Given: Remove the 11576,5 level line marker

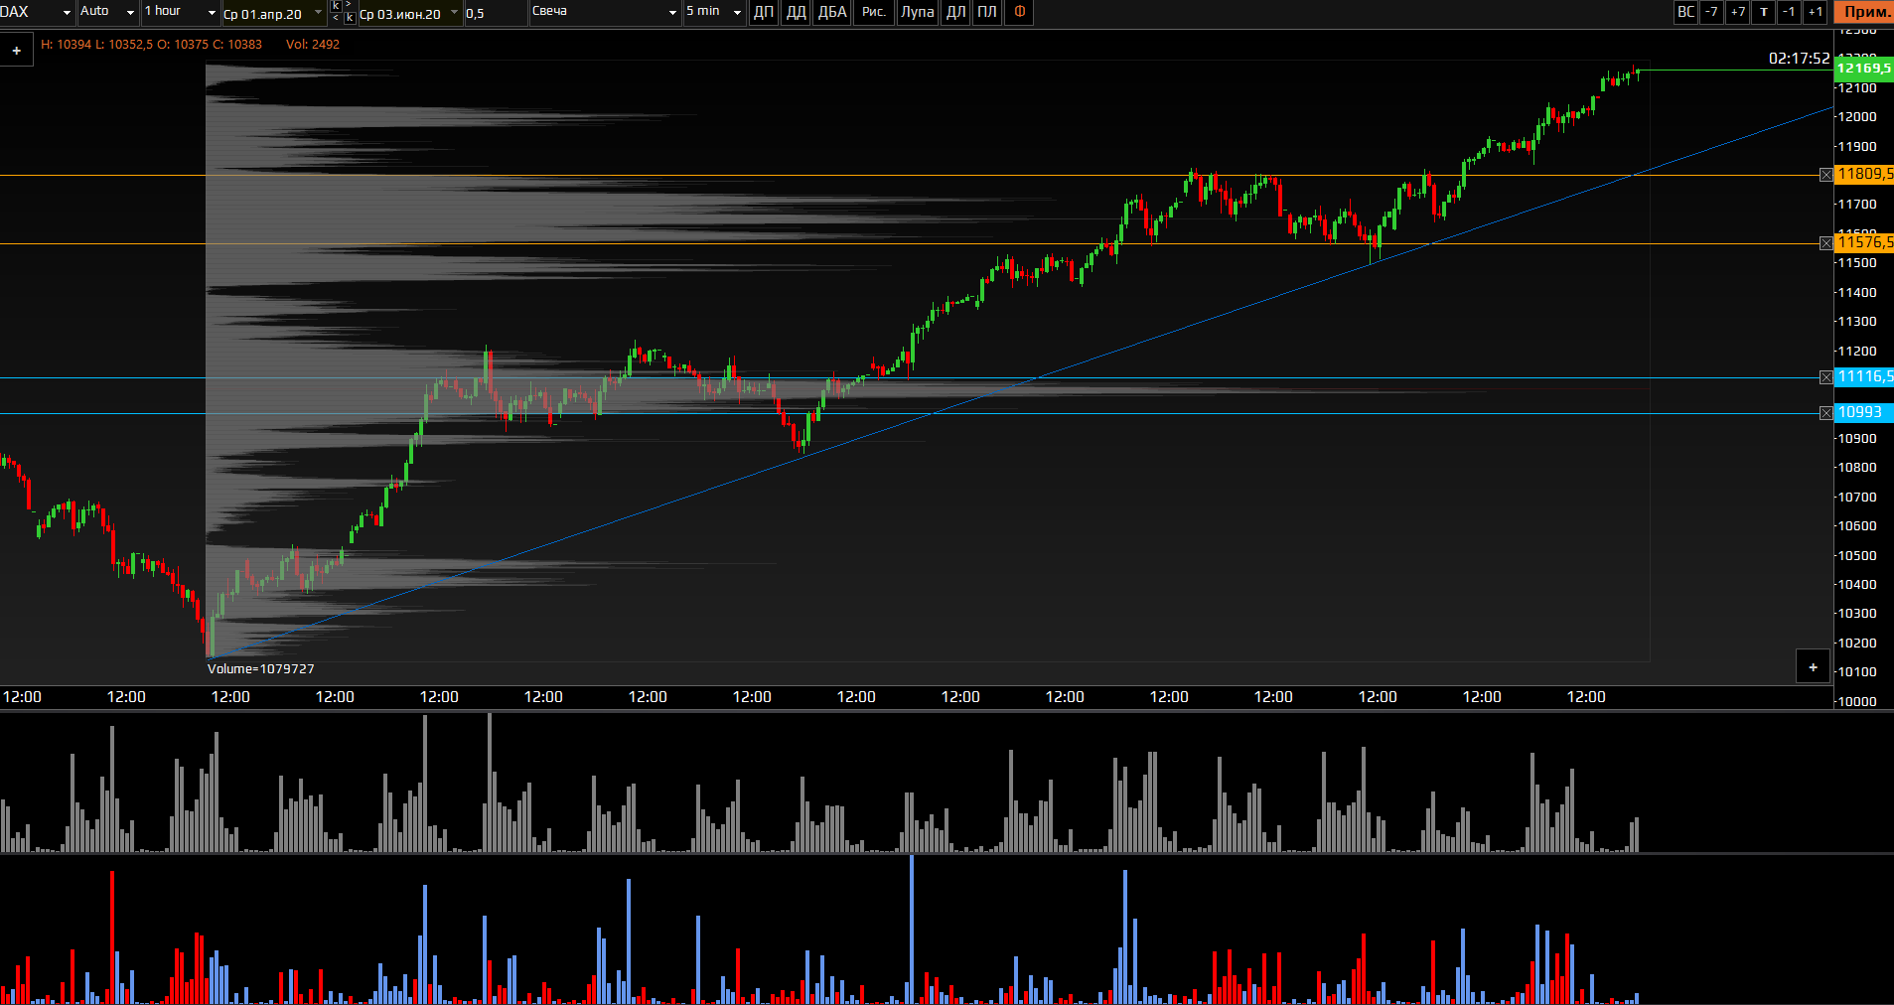Looking at the screenshot, I should 1825,243.
